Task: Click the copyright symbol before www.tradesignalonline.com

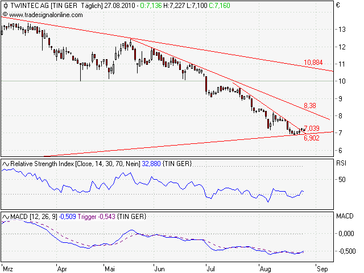Action: click(x=5, y=14)
